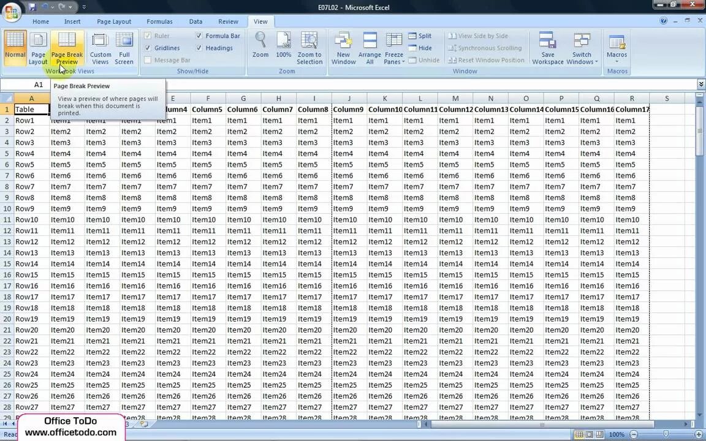The height and width of the screenshot is (441, 706).
Task: Customize Quick Access Toolbar dropdown
Action: coord(84,7)
